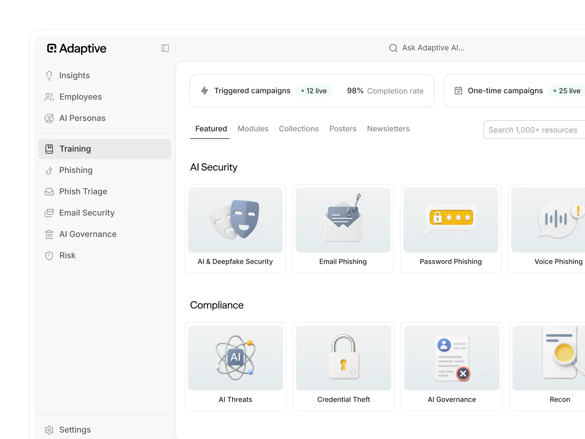Open Risk in the sidebar

105,255
